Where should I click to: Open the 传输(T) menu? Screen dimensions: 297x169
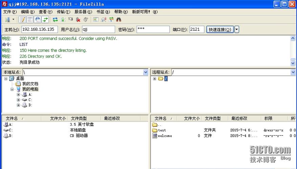63,12
